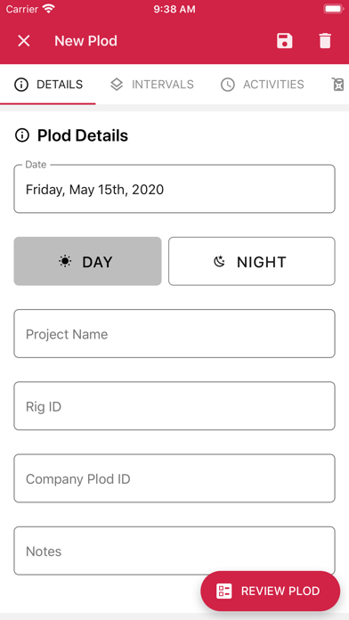Open the partially visible fuel can tab icon
Image resolution: width=349 pixels, height=620 pixels.
tap(338, 85)
